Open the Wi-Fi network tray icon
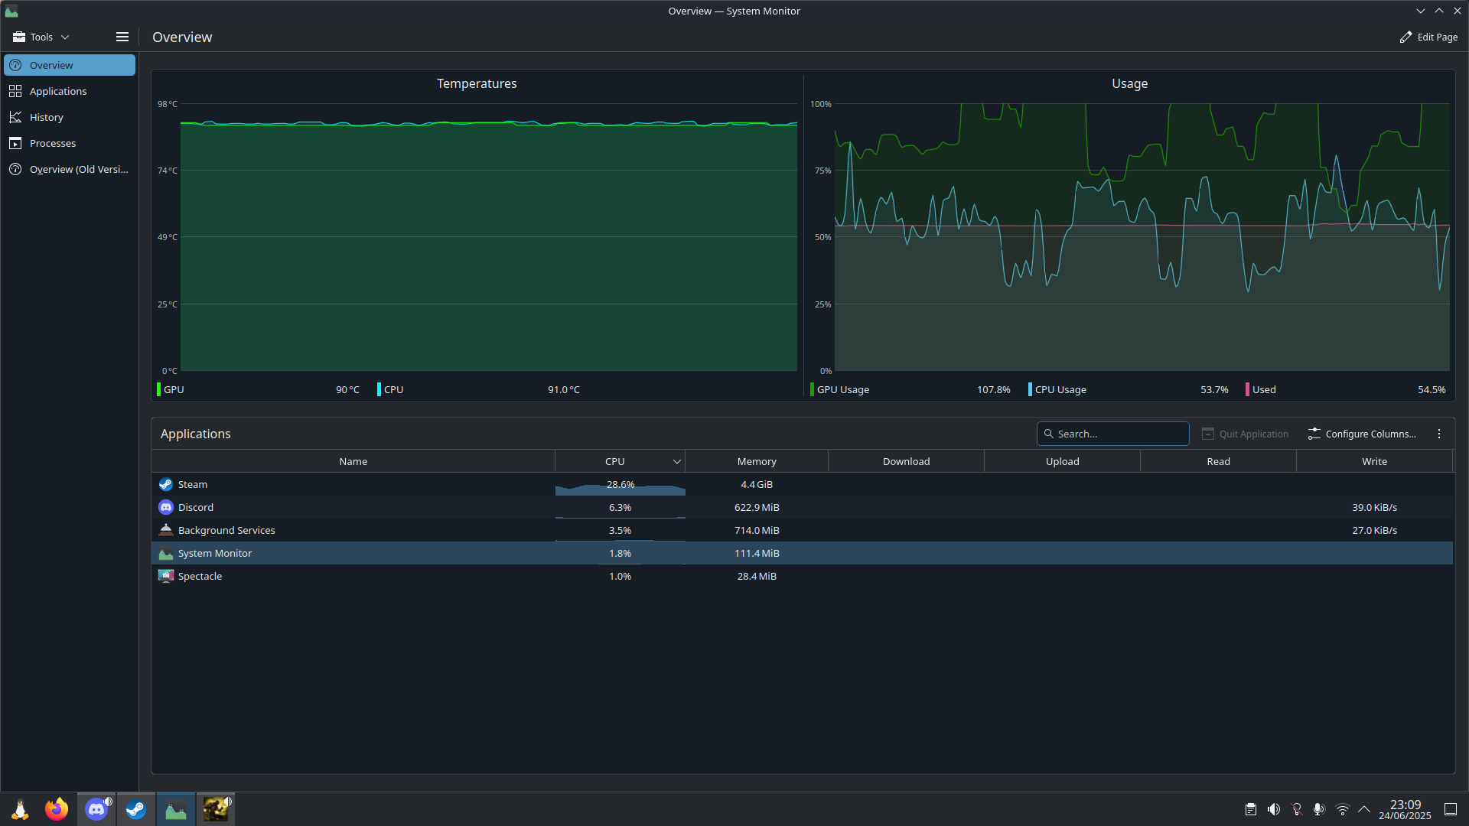The image size is (1469, 826). coord(1342,809)
